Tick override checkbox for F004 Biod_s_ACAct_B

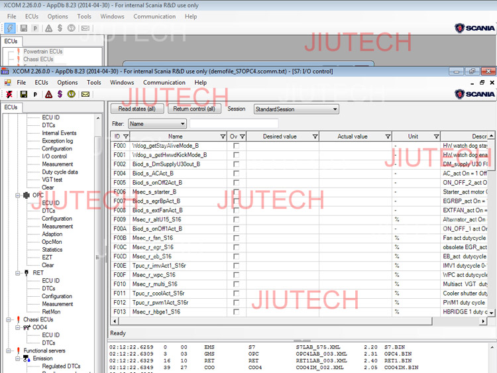(x=236, y=174)
